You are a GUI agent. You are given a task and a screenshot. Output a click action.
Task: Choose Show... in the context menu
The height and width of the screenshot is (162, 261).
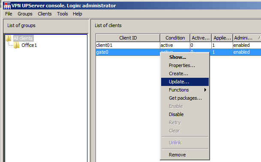click(185, 57)
